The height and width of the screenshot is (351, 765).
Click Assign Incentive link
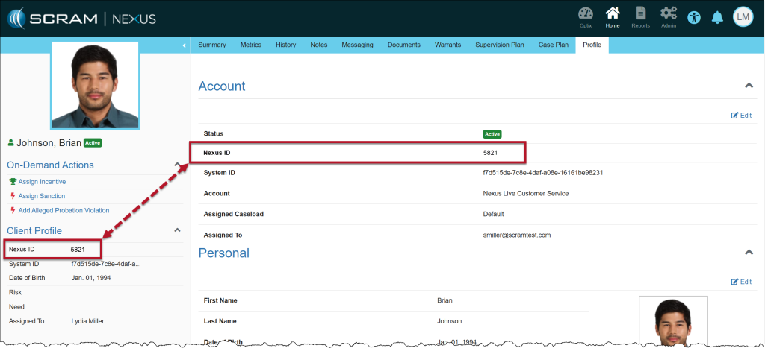point(42,181)
